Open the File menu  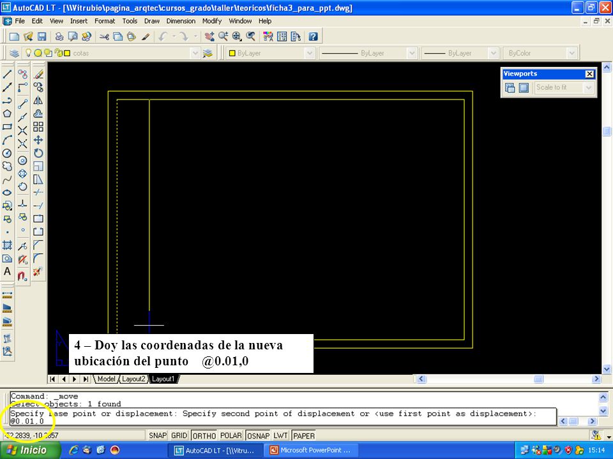coord(20,21)
